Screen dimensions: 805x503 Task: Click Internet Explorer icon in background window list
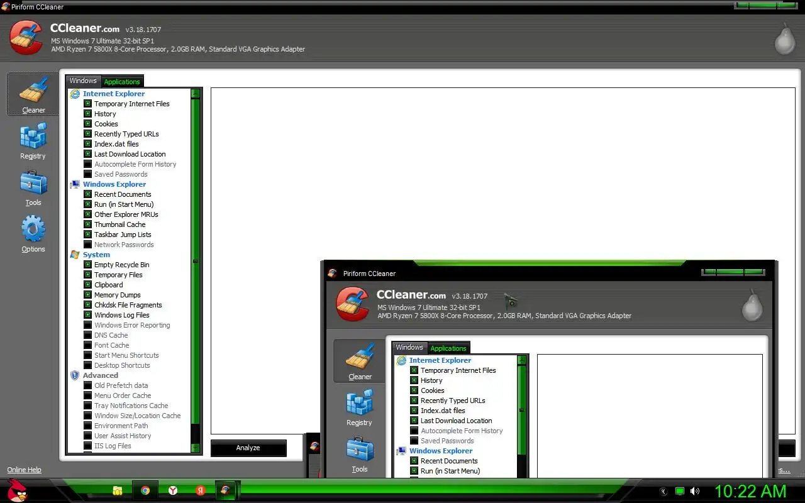pyautogui.click(x=75, y=94)
